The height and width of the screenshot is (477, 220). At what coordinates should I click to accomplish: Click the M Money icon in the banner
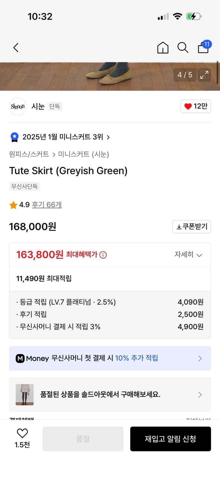click(x=21, y=358)
